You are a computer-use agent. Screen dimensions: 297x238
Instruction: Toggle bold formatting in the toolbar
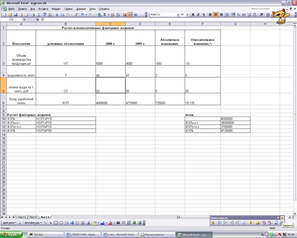pos(193,15)
